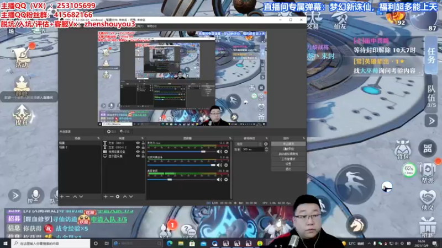Expand the game side panel with the arrow button
Viewport: 442px width, 248px height.
[431, 121]
